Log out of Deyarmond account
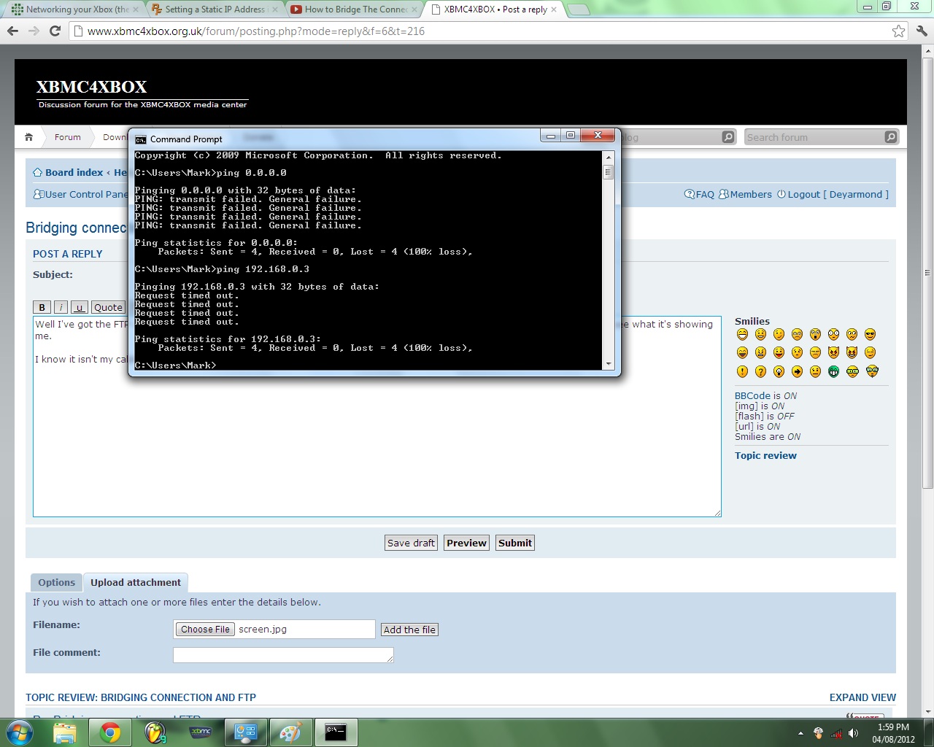Image resolution: width=934 pixels, height=747 pixels. click(x=833, y=195)
